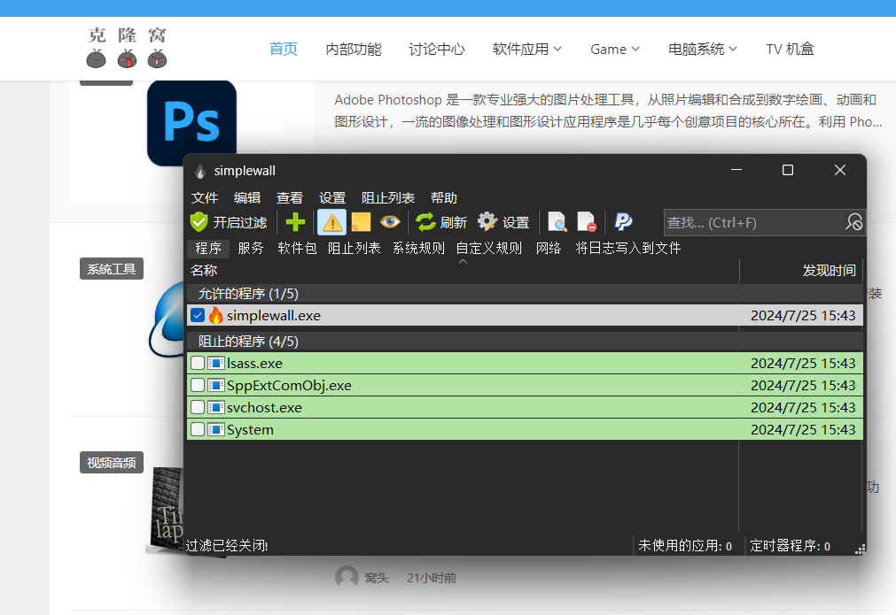Screen dimensions: 896x615
Task: Click the 定时器程序: 0 status text
Action: [790, 546]
